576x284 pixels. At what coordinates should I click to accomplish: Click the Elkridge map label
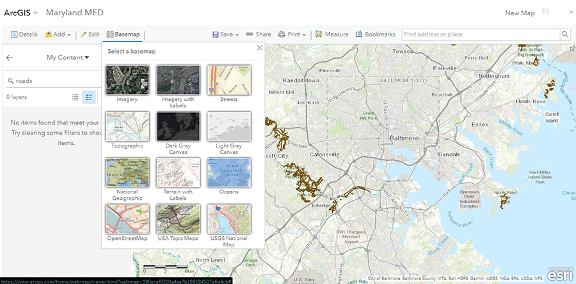tap(322, 206)
